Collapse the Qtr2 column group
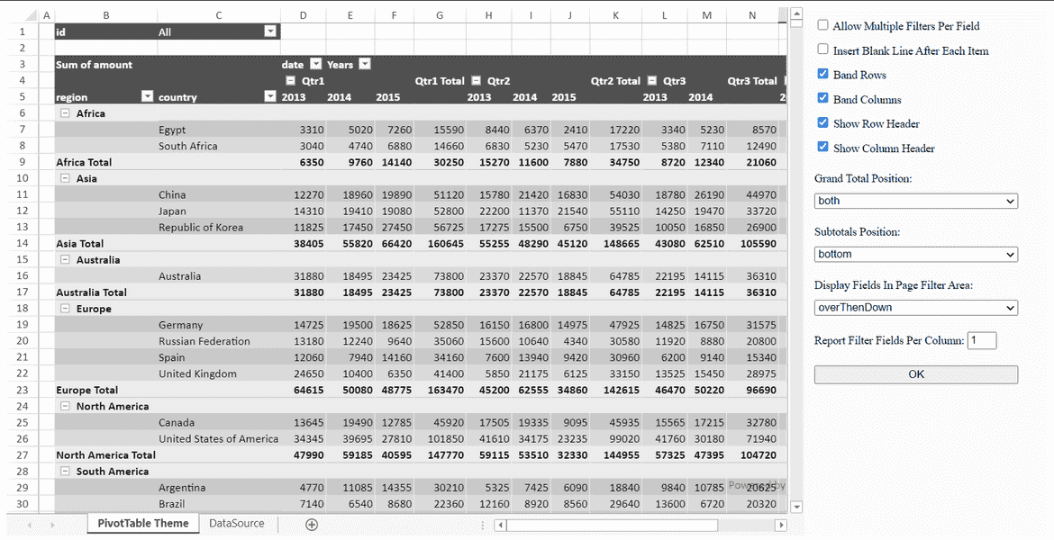The height and width of the screenshot is (540, 1054). coord(477,80)
